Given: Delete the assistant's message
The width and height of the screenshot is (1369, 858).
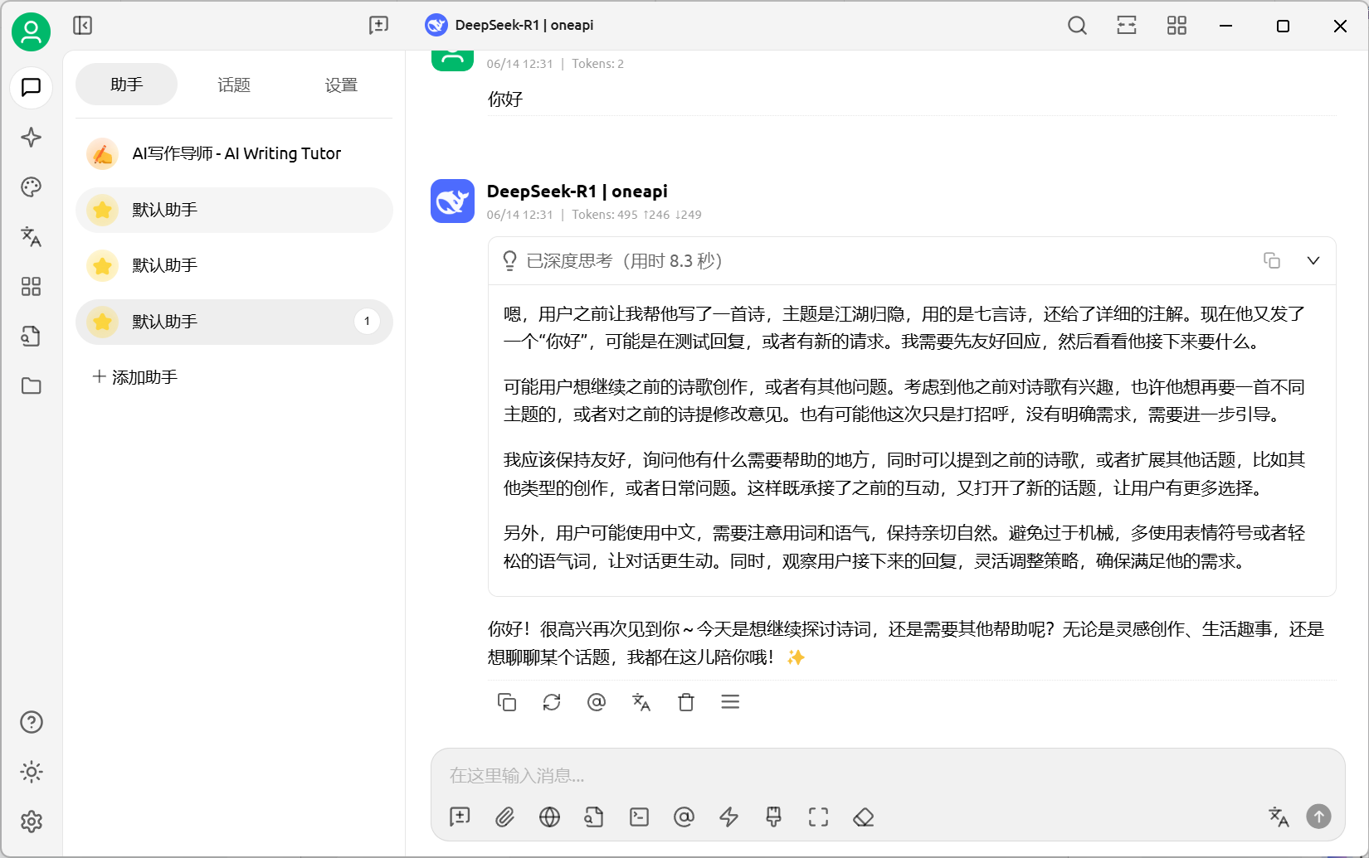Looking at the screenshot, I should click(x=685, y=702).
